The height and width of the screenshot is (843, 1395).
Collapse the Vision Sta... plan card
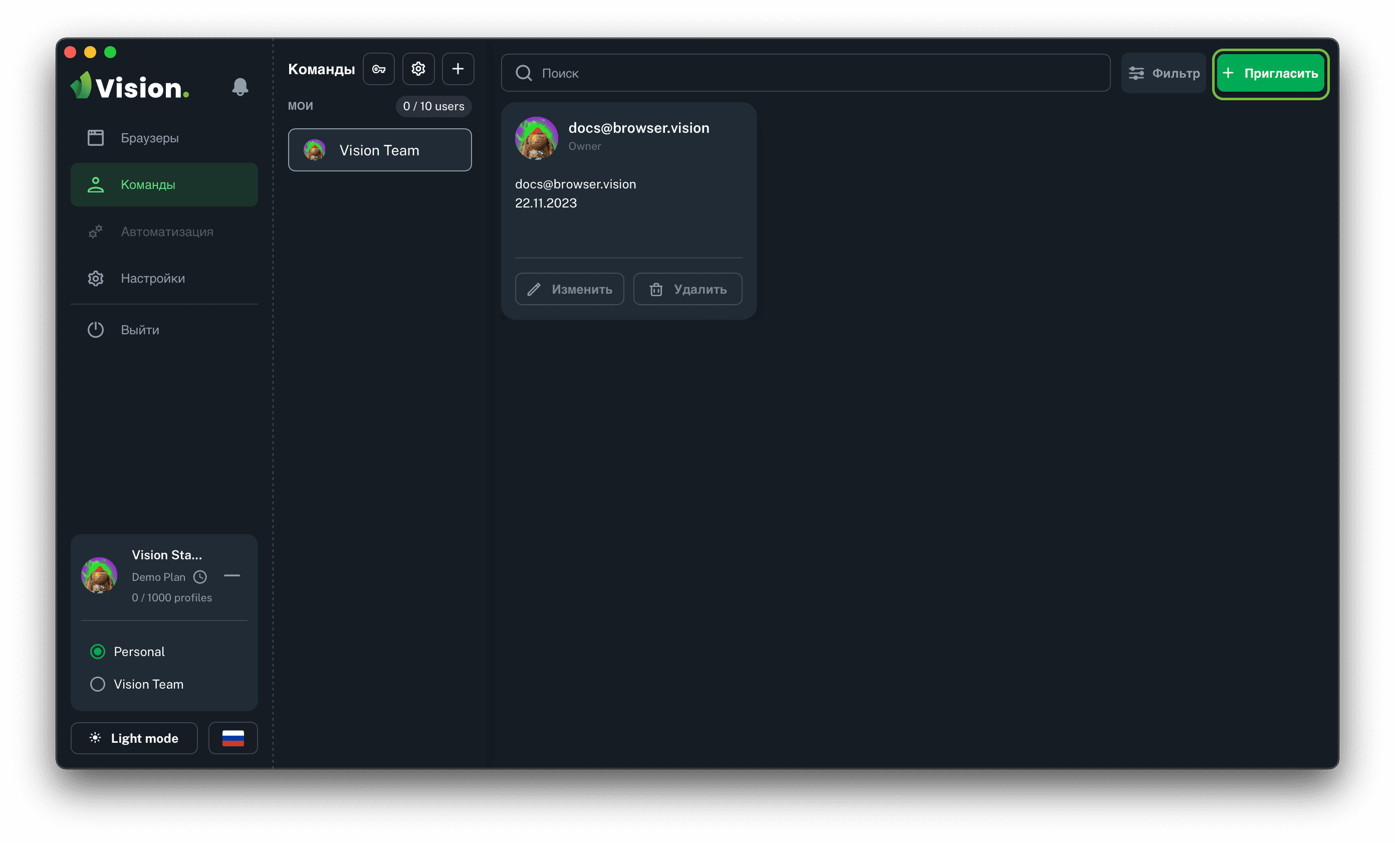point(231,576)
